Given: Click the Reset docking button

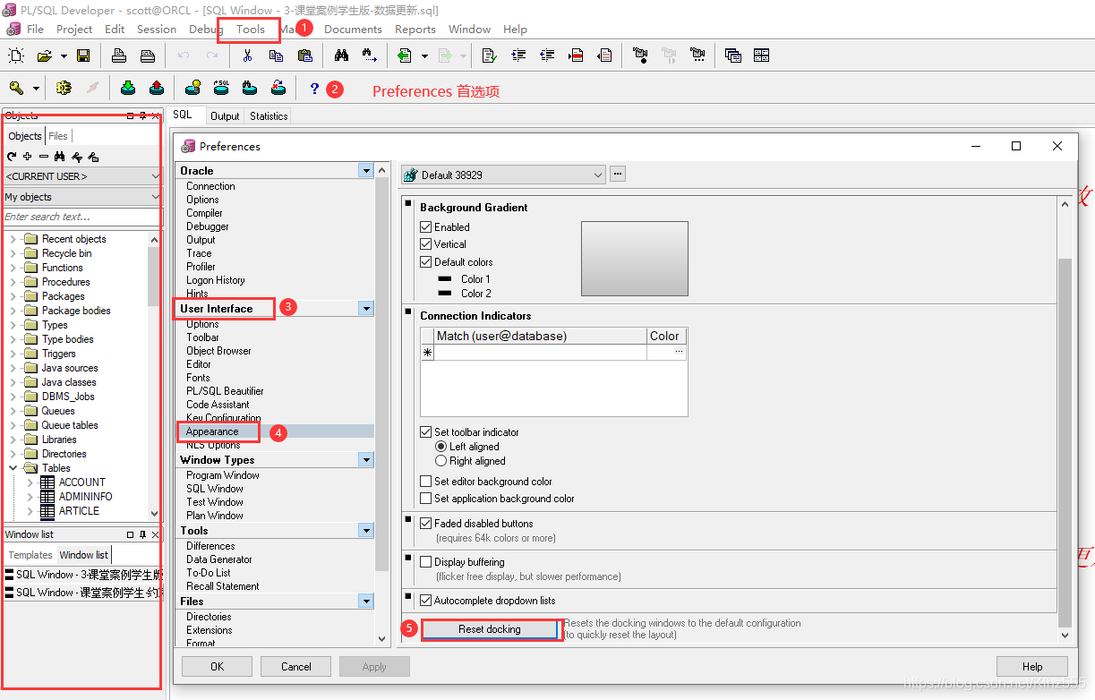Looking at the screenshot, I should pos(490,629).
